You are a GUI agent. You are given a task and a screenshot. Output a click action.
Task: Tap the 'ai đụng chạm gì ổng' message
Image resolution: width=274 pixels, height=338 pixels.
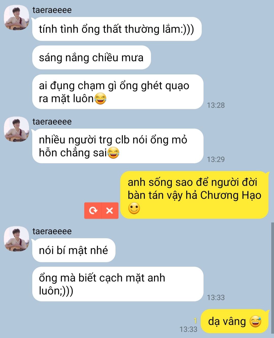coord(118,92)
